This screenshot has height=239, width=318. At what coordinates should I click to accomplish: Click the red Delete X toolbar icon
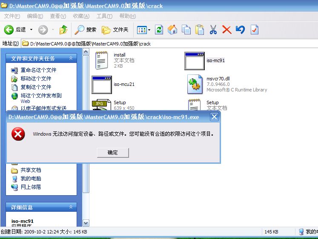[227, 30]
